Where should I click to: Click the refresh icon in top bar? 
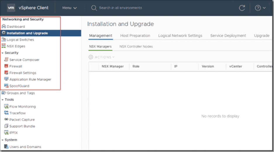pos(242,8)
